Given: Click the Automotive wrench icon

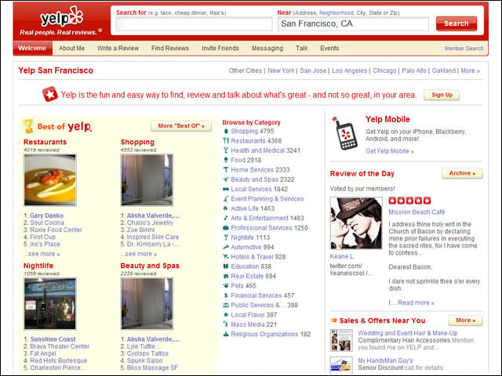Looking at the screenshot, I should (226, 248).
